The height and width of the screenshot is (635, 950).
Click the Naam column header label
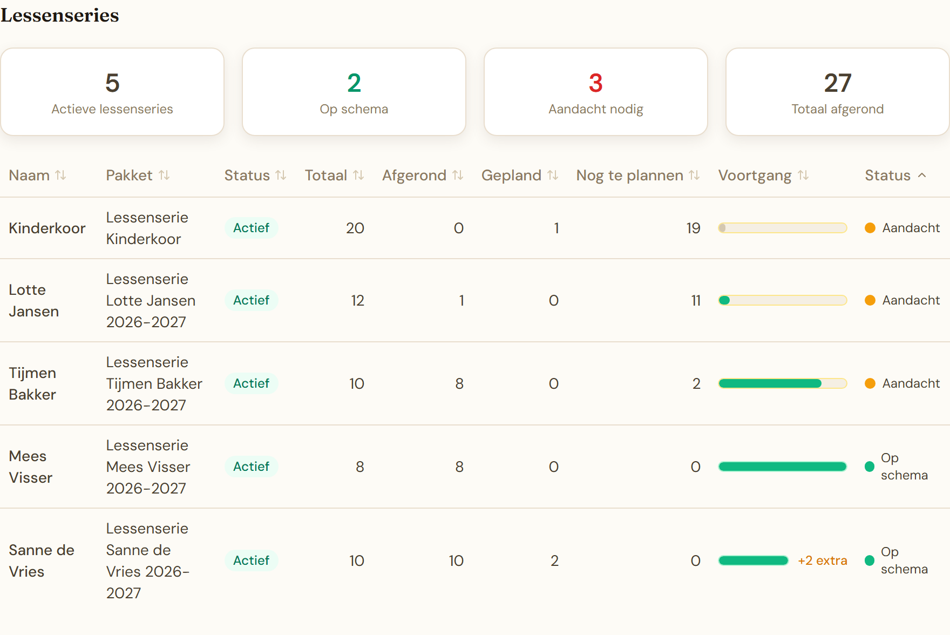[x=29, y=175]
